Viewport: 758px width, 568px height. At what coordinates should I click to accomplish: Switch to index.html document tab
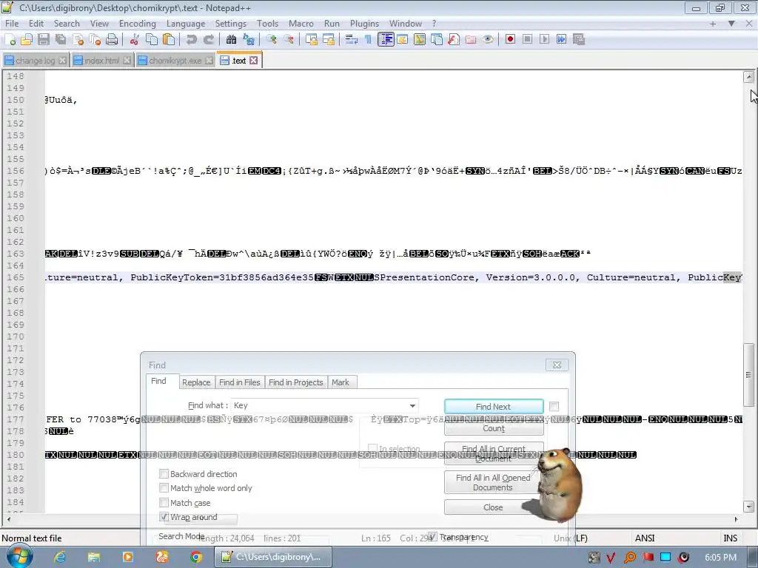tap(101, 61)
